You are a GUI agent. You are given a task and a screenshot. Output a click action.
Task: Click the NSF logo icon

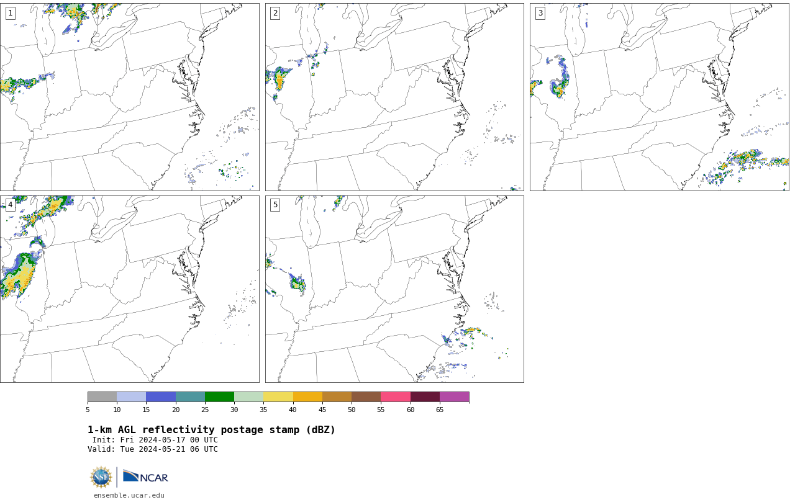101,477
